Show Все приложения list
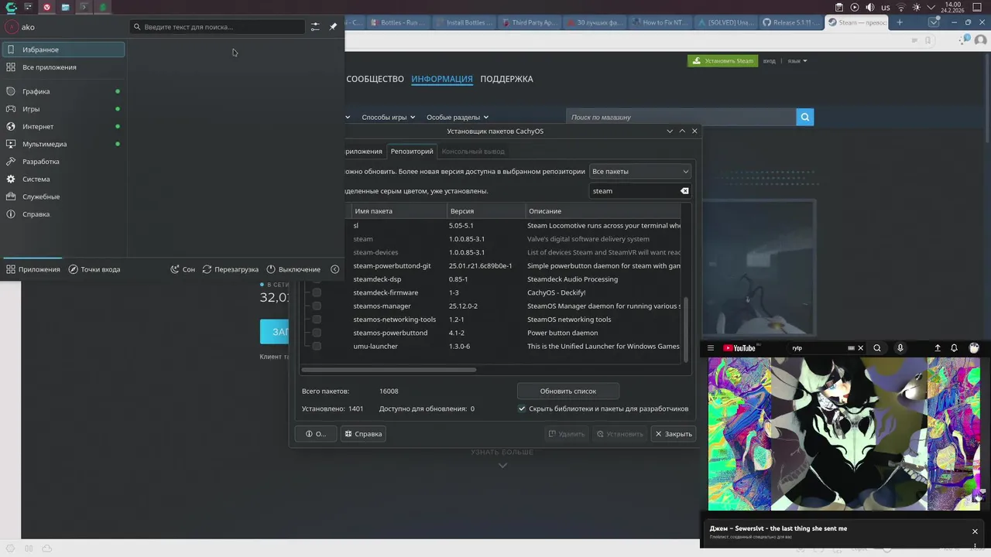Viewport: 991px width, 557px height. 63,67
